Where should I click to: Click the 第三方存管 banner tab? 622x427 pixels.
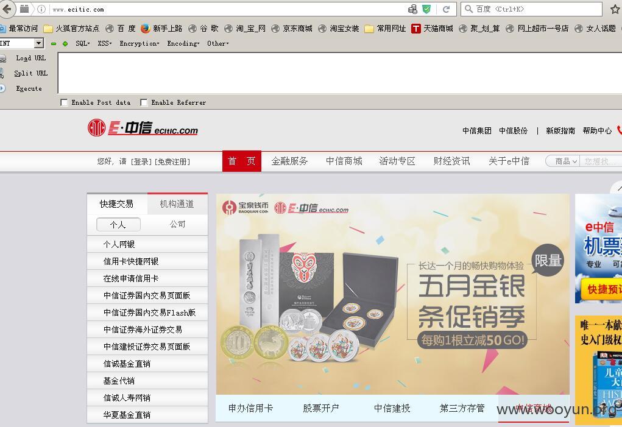coord(462,408)
